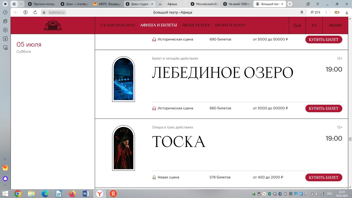Open the МЕНЮ site menu
352x198 pixels.
335,25
